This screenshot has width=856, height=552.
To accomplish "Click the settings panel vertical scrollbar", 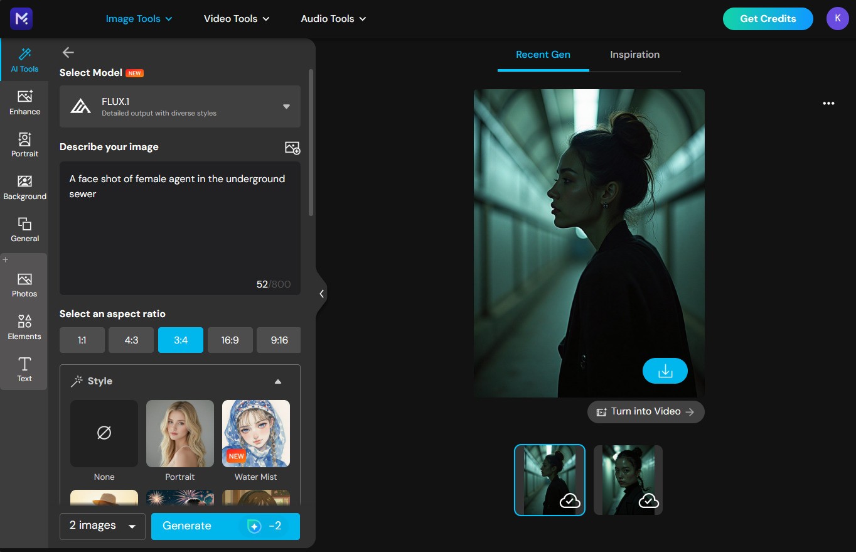I will (x=311, y=143).
